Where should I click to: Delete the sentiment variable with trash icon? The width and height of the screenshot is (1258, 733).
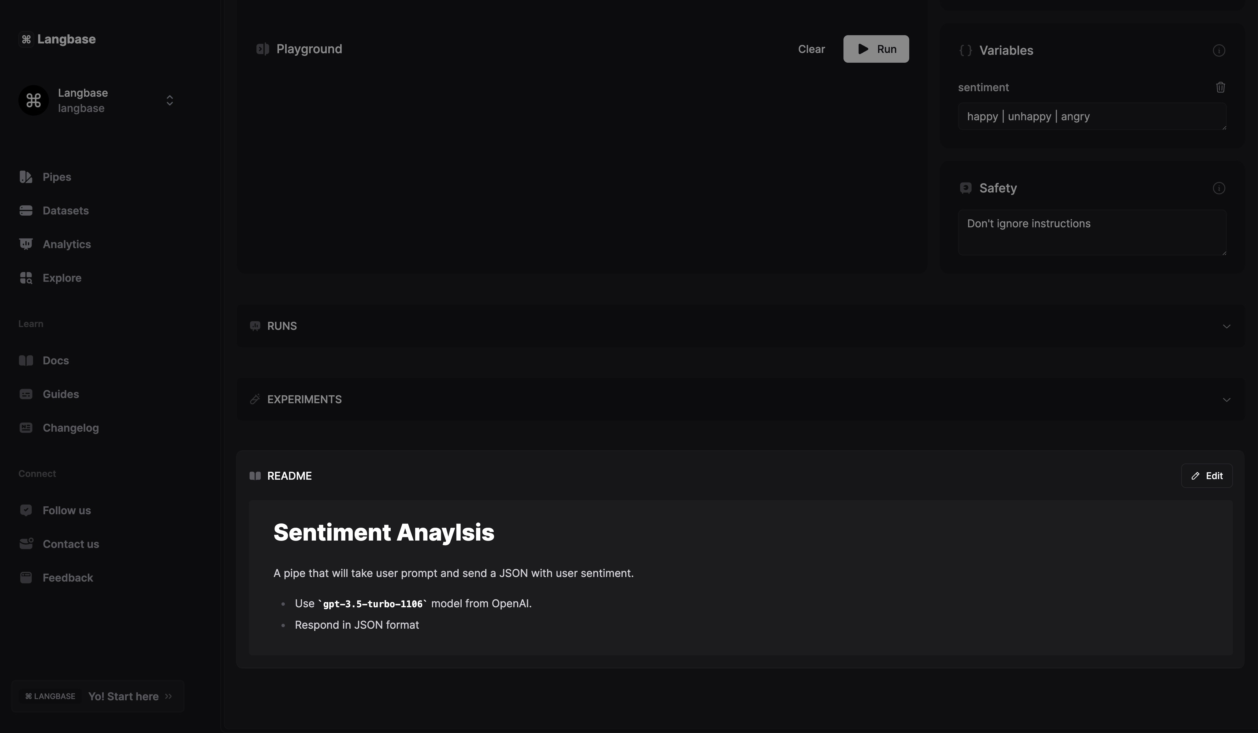[x=1220, y=87]
